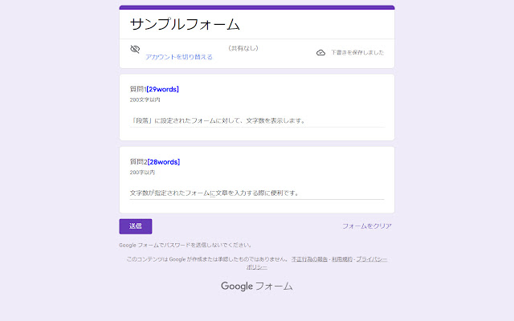Image resolution: width=514 pixels, height=321 pixels.
Task: Click the crossed-out eye icon in header
Action: tap(135, 49)
